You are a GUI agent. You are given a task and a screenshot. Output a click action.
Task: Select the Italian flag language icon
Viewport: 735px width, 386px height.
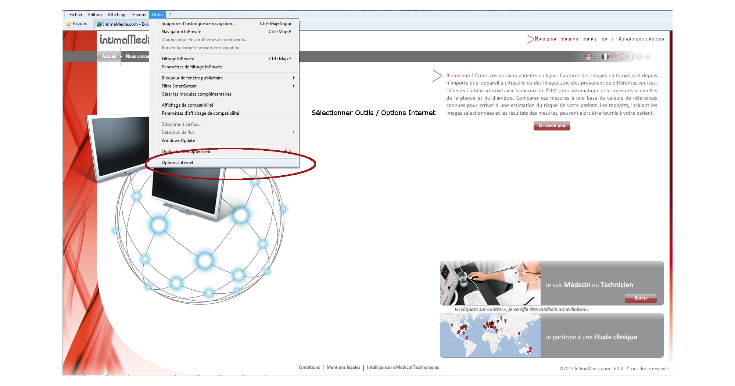tap(630, 57)
